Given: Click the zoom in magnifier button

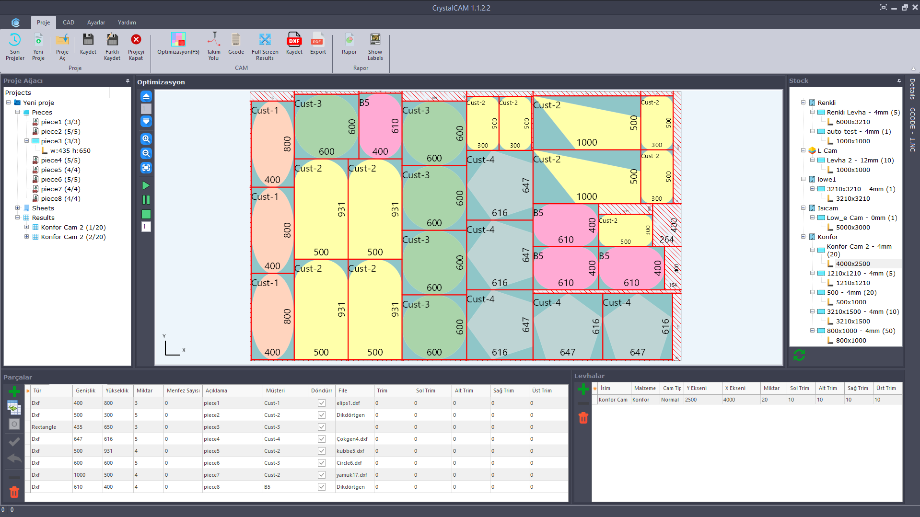Looking at the screenshot, I should 146,139.
